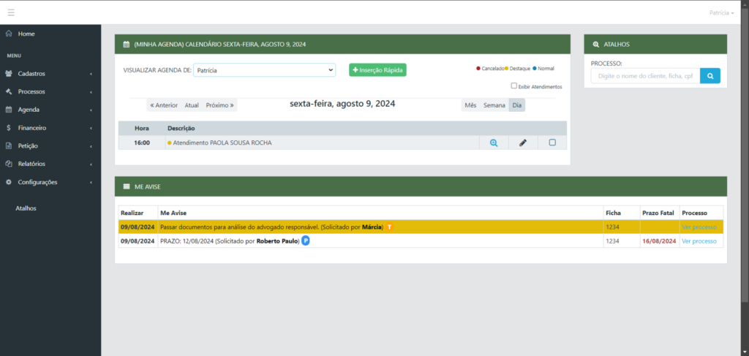Click the Inserção Rápida button
The image size is (749, 356).
[x=377, y=70]
